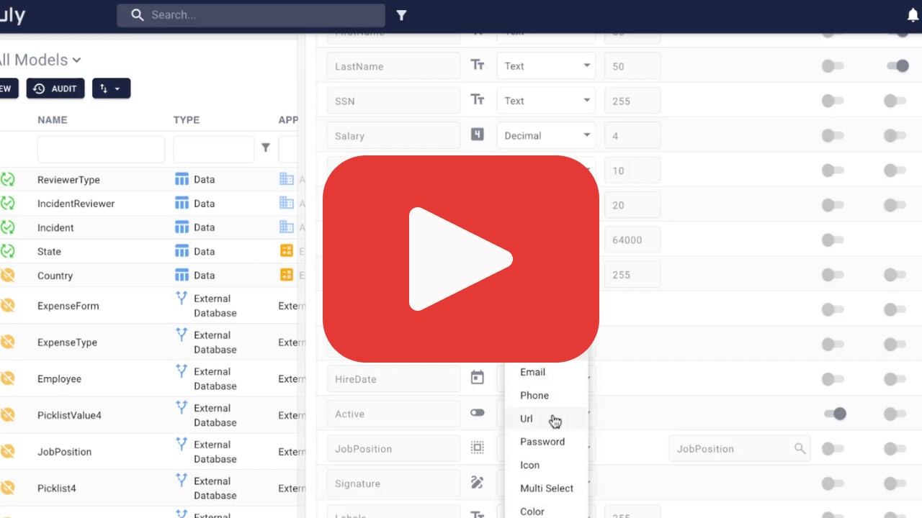Click the orange unsynced icon for Country
The height and width of the screenshot is (518, 922).
[x=7, y=275]
